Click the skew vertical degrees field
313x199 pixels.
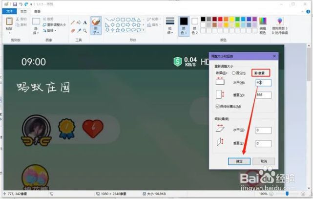click(x=264, y=143)
